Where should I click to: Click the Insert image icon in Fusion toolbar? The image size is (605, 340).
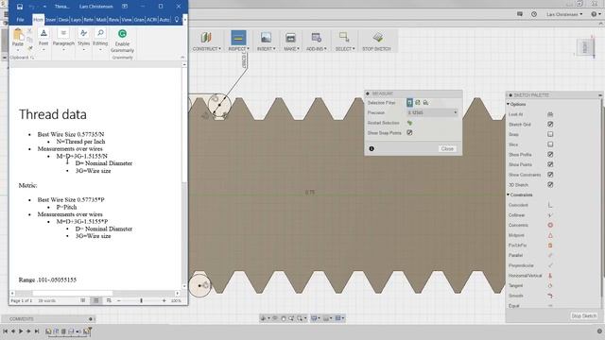(266, 38)
